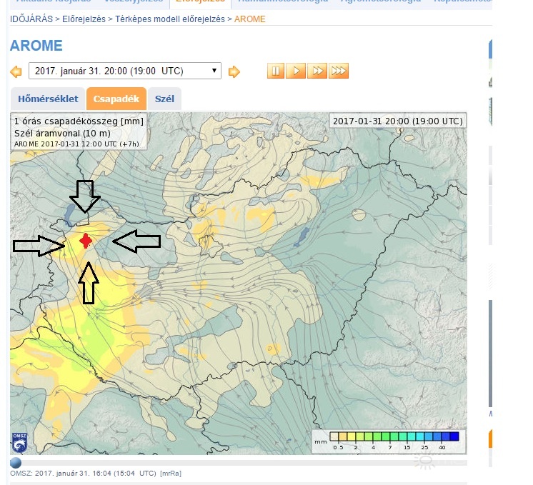Click the previous time step arrow

pyautogui.click(x=16, y=71)
